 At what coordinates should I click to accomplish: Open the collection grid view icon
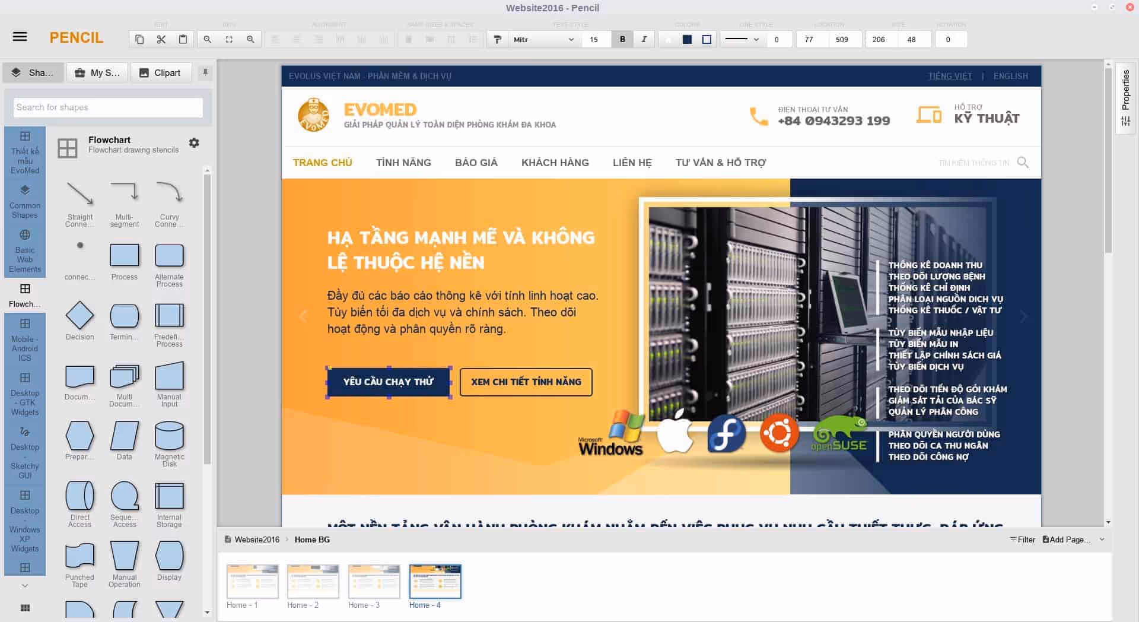25,608
